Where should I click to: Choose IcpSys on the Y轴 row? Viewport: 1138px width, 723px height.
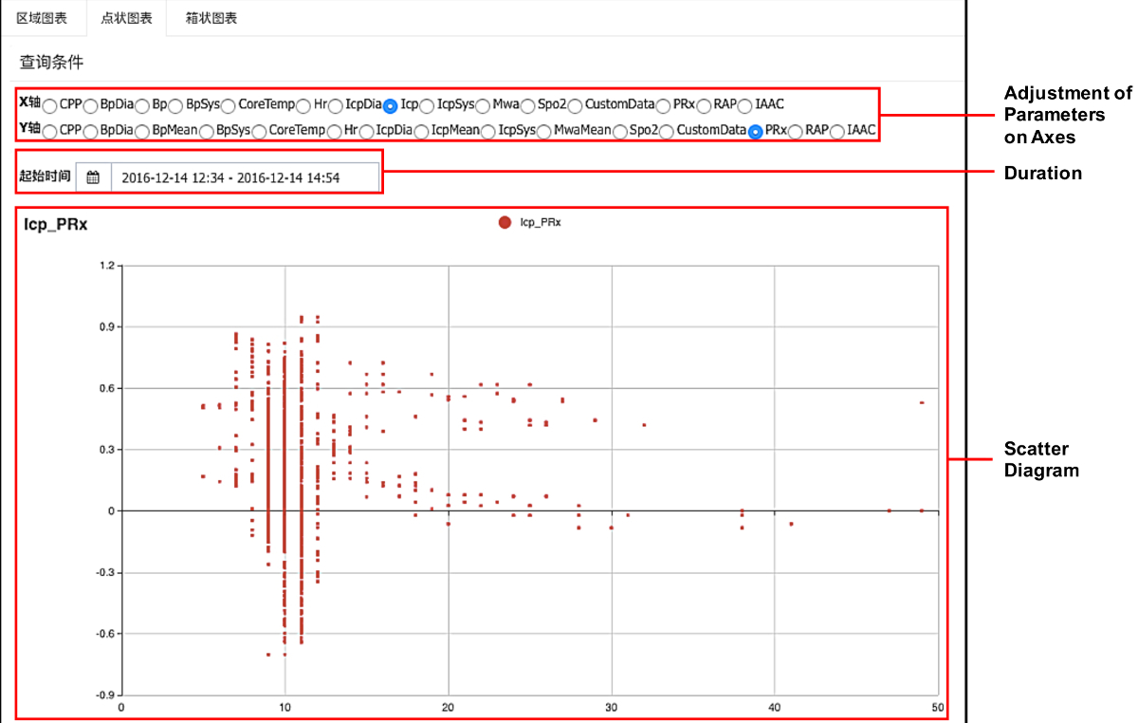pos(488,131)
